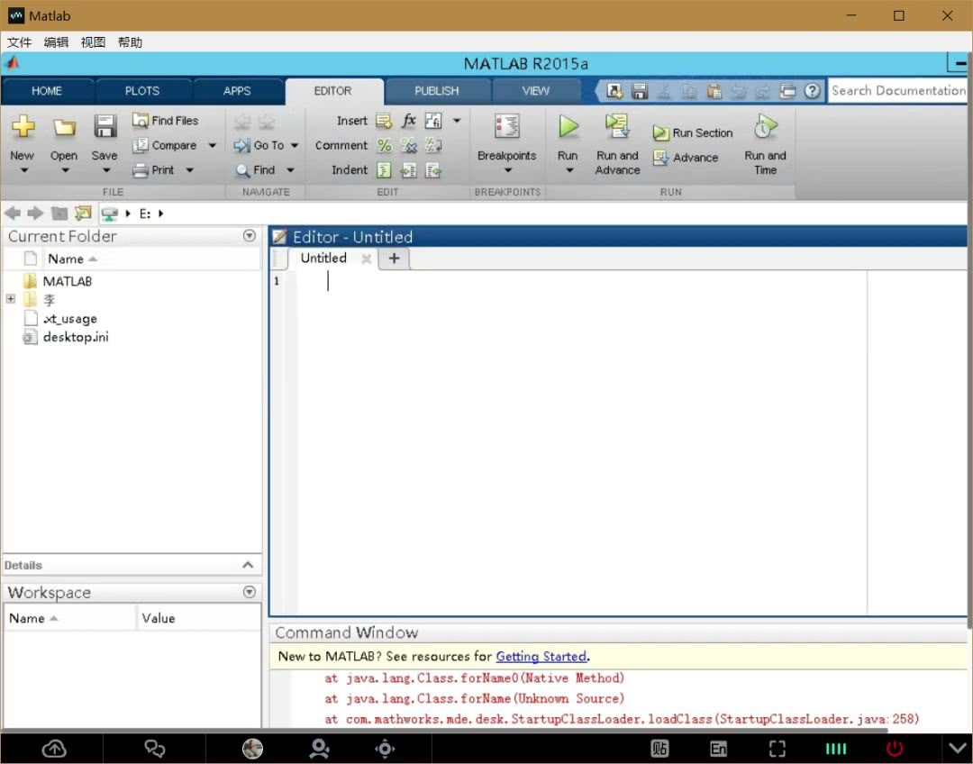Viewport: 973px width, 764px height.
Task: Click the New file plus icon
Action: 23,127
